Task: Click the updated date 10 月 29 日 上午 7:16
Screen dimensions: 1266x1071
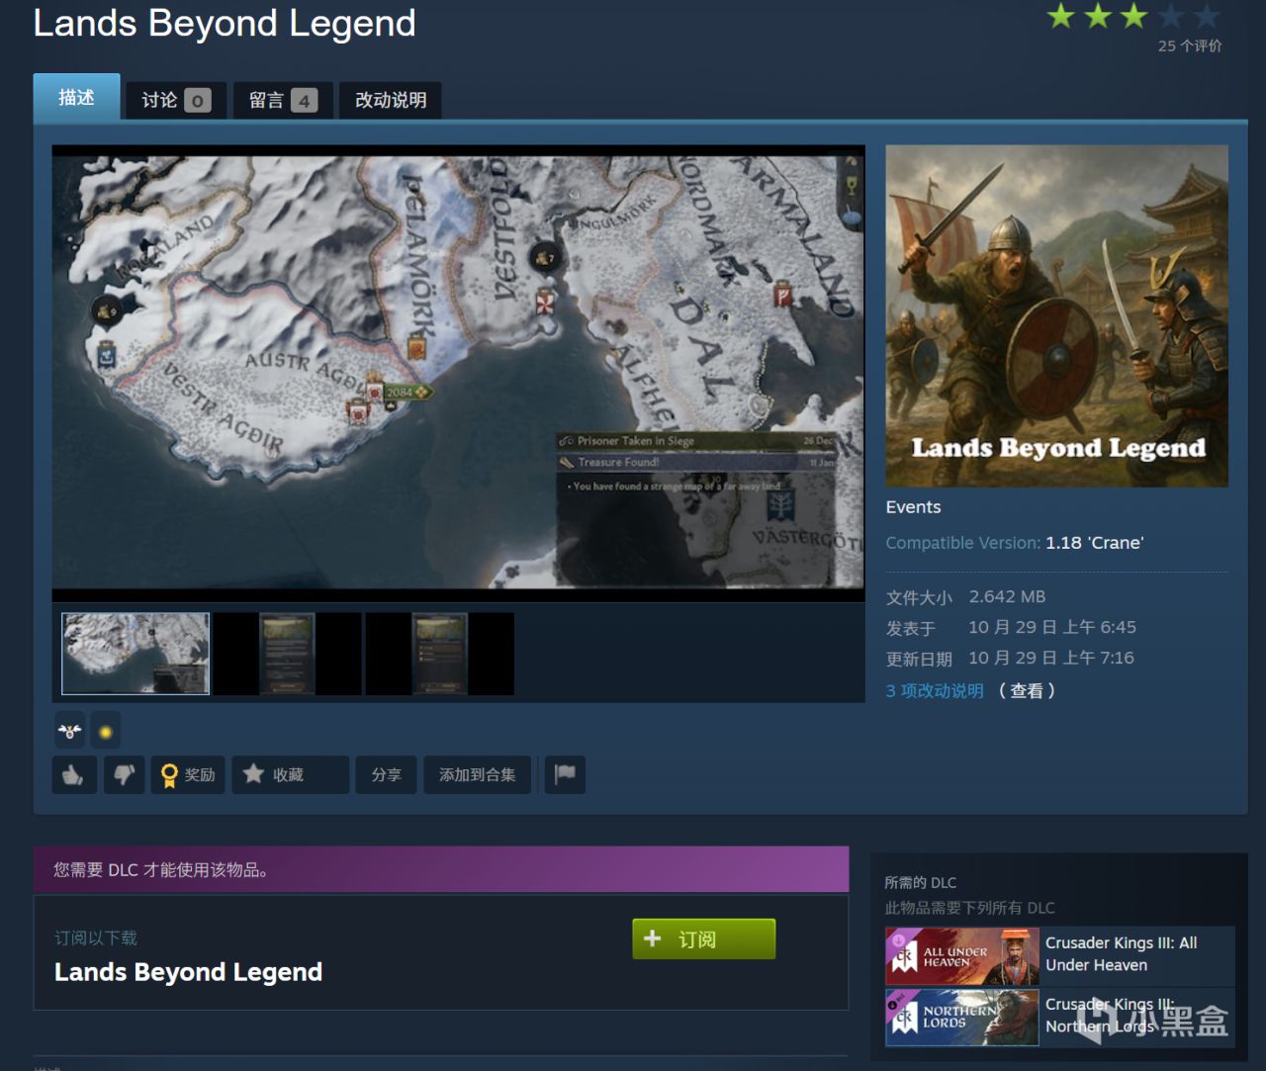Action: (x=1051, y=658)
